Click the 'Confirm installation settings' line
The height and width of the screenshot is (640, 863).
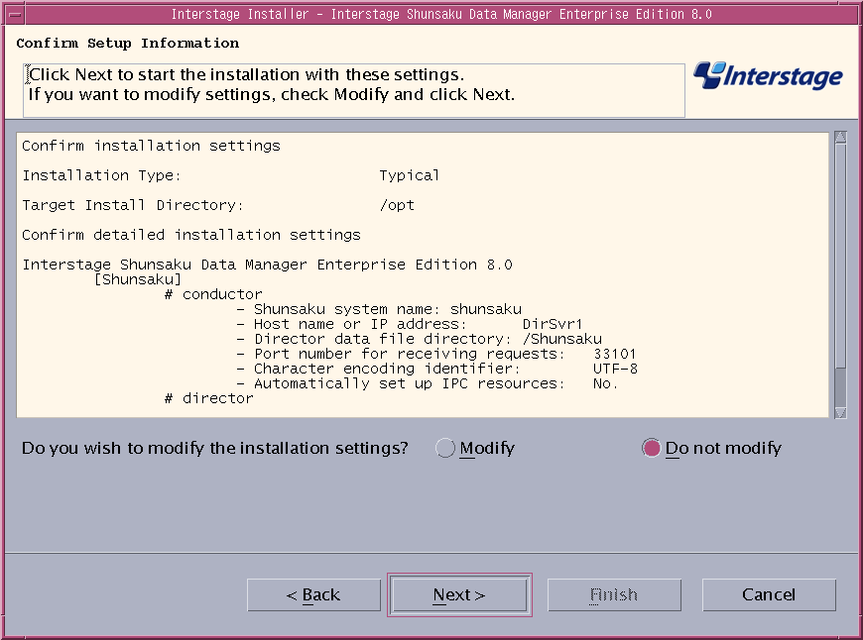click(152, 146)
